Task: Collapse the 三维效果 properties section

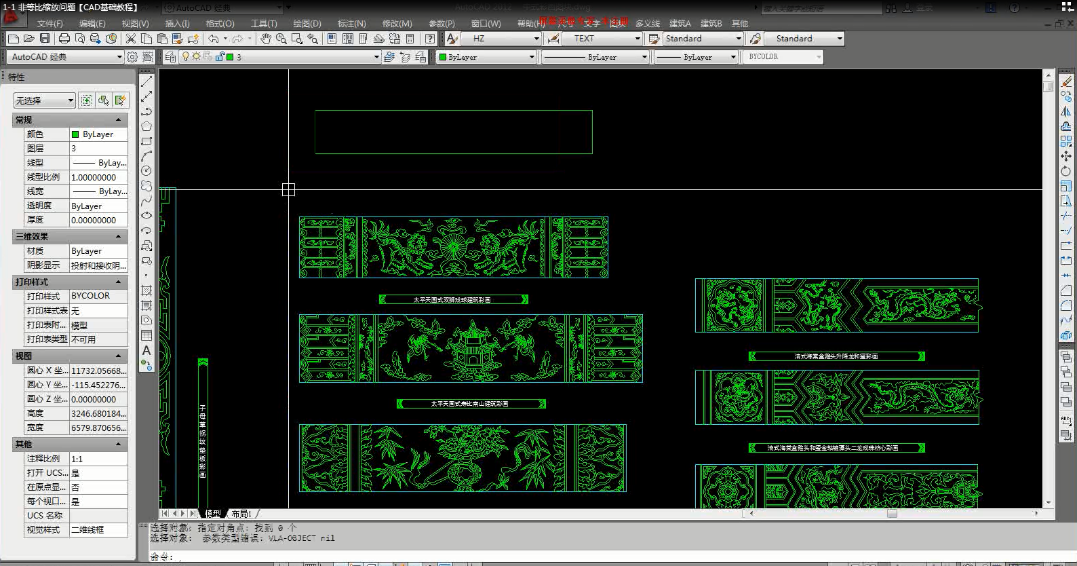Action: (x=118, y=237)
